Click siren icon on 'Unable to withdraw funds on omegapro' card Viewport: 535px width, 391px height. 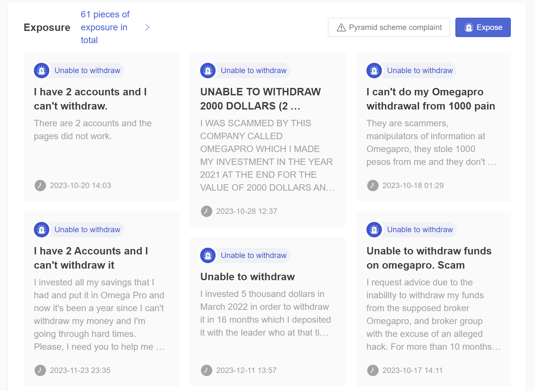[374, 230]
